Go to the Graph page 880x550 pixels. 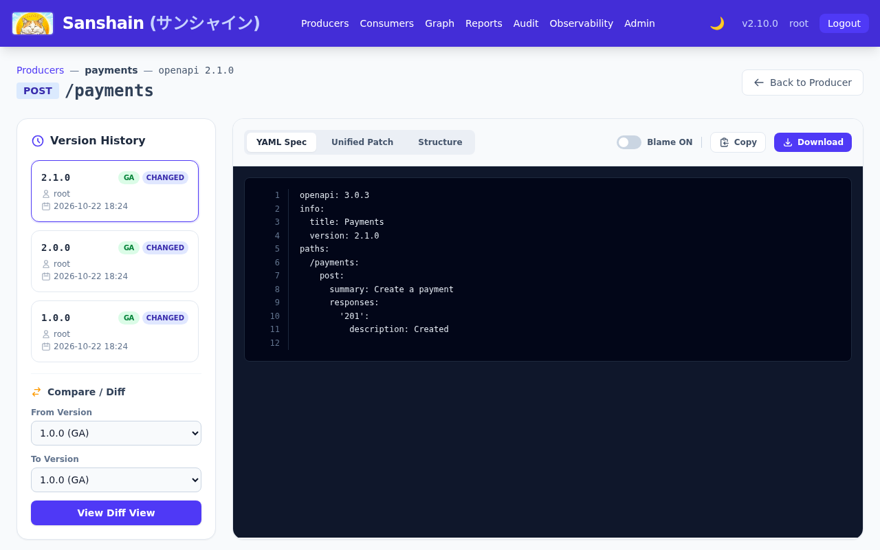tap(439, 23)
